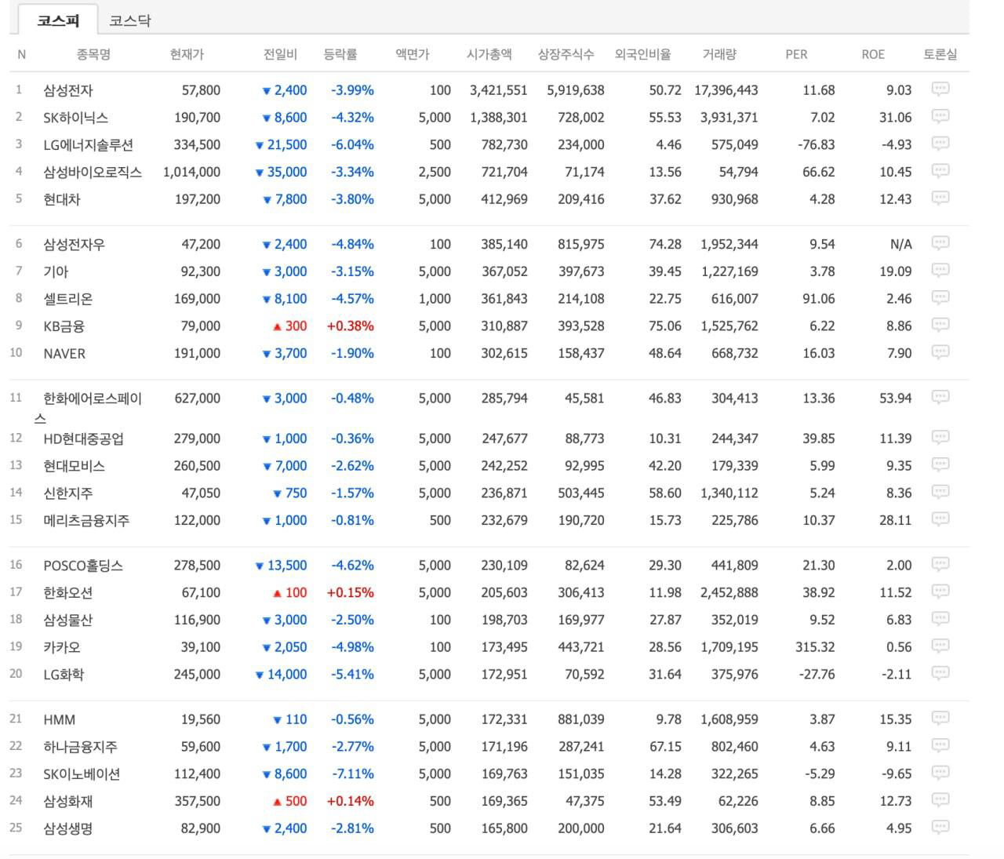
Task: Open the 신한지주 stock link
Action: tap(68, 493)
